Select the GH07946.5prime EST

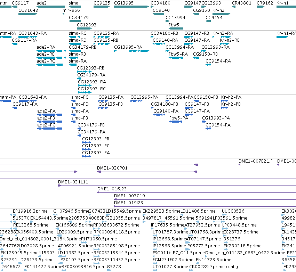click(x=55, y=215)
